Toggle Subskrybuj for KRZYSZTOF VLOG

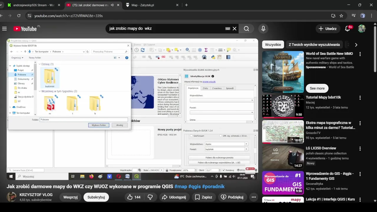96,197
